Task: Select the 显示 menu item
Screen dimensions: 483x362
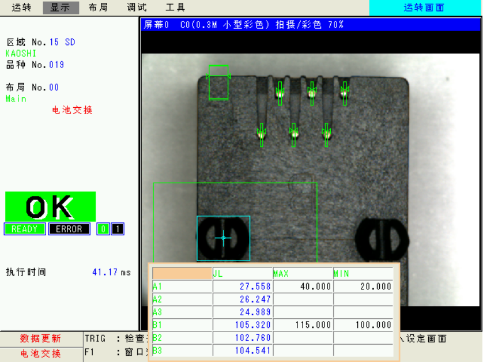Action: (61, 7)
